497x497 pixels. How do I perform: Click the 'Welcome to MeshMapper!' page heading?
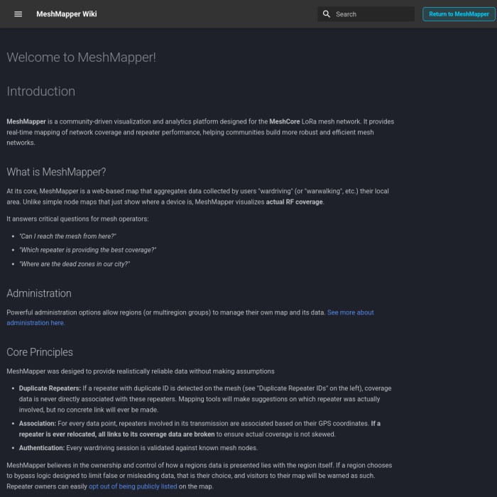click(x=81, y=58)
